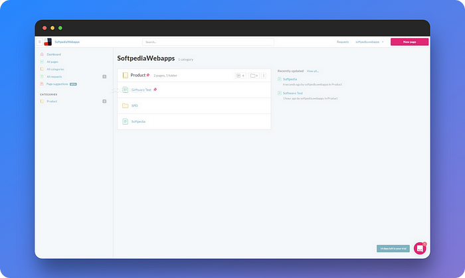The width and height of the screenshot is (465, 278).
Task: Open Page suggestions in the sidebar
Action: [57, 84]
